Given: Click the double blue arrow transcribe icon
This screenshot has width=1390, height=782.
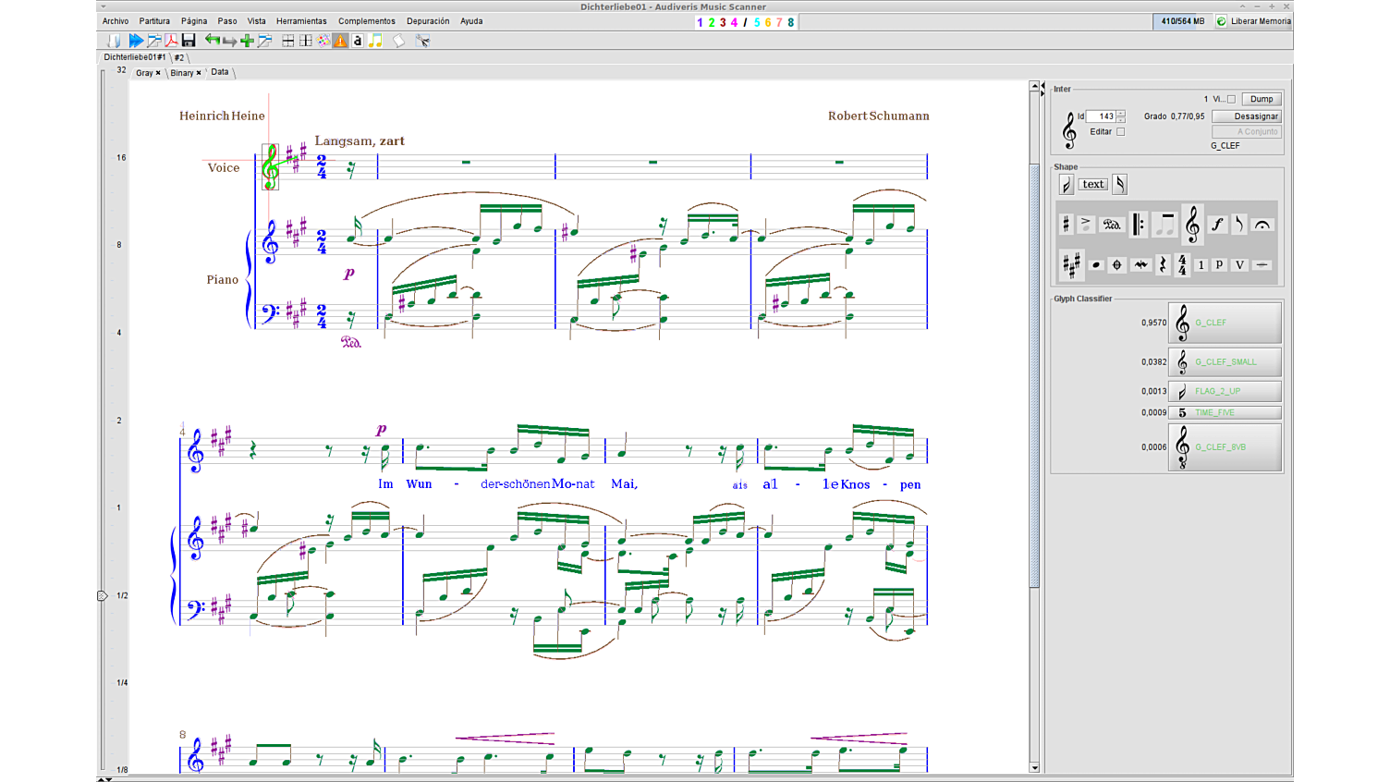Looking at the screenshot, I should pyautogui.click(x=136, y=41).
